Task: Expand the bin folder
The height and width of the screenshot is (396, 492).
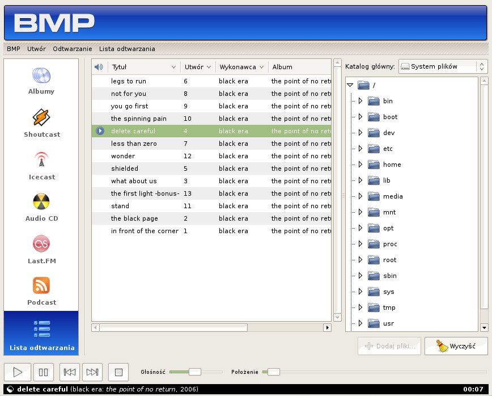Action: tap(360, 101)
